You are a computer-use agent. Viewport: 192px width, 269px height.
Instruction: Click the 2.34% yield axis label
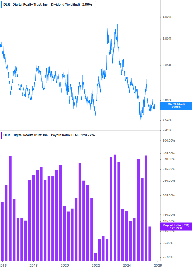pos(167,130)
